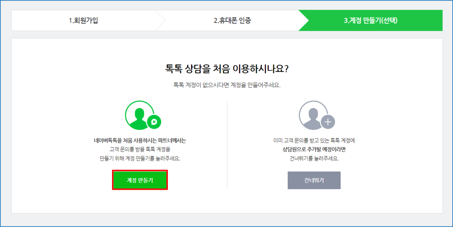This screenshot has height=227, width=453.
Task: Click the chevron between steps 1 and 2
Action: [161, 21]
